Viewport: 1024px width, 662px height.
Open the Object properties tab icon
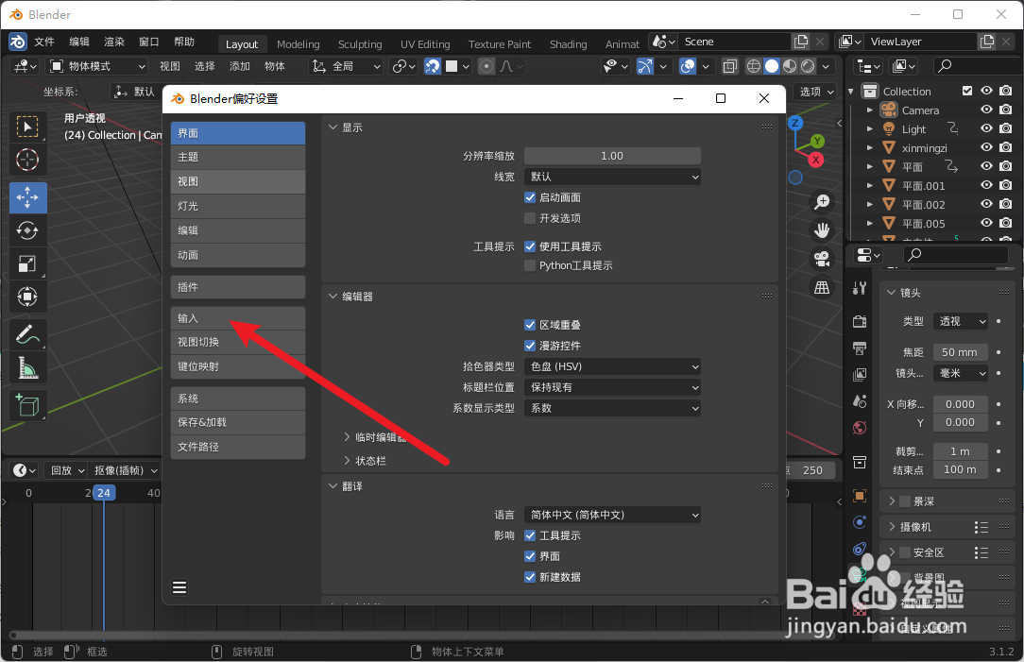(x=860, y=496)
